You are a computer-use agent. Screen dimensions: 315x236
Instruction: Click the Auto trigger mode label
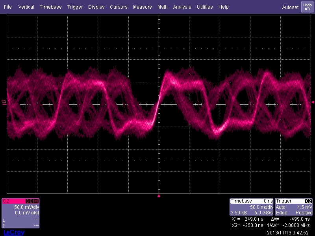280,207
